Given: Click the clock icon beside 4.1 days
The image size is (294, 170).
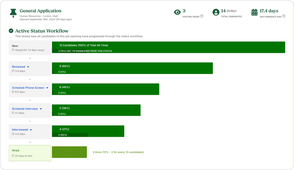Looking at the screenshot, I should pos(13,113).
